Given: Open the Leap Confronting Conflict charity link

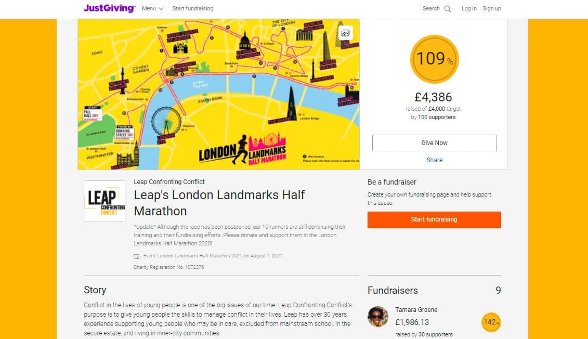Looking at the screenshot, I should (169, 182).
